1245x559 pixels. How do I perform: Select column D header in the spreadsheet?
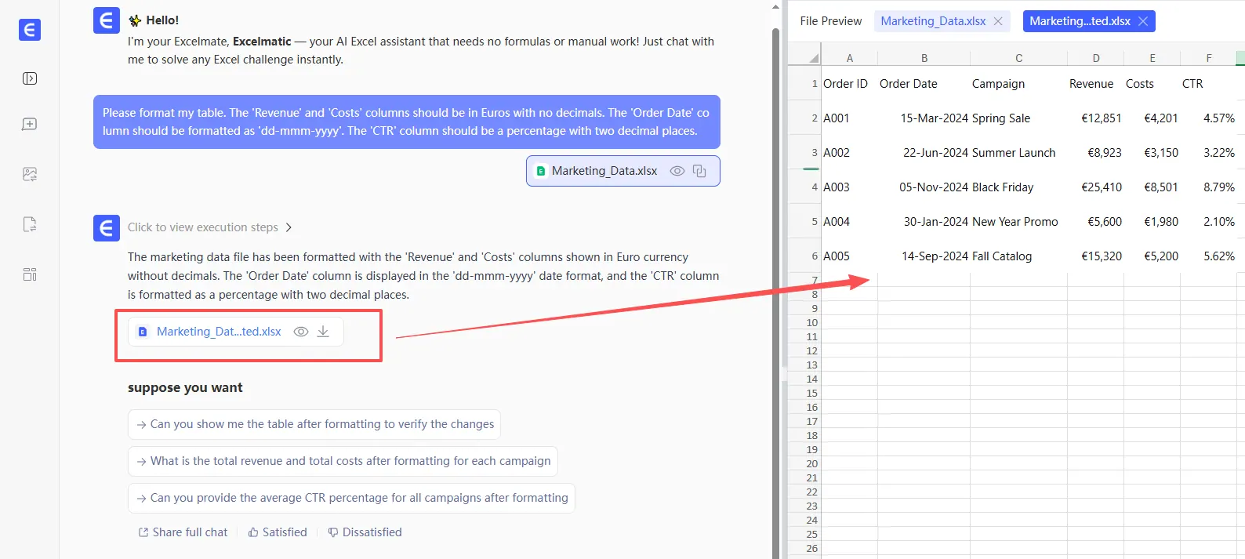pos(1095,58)
